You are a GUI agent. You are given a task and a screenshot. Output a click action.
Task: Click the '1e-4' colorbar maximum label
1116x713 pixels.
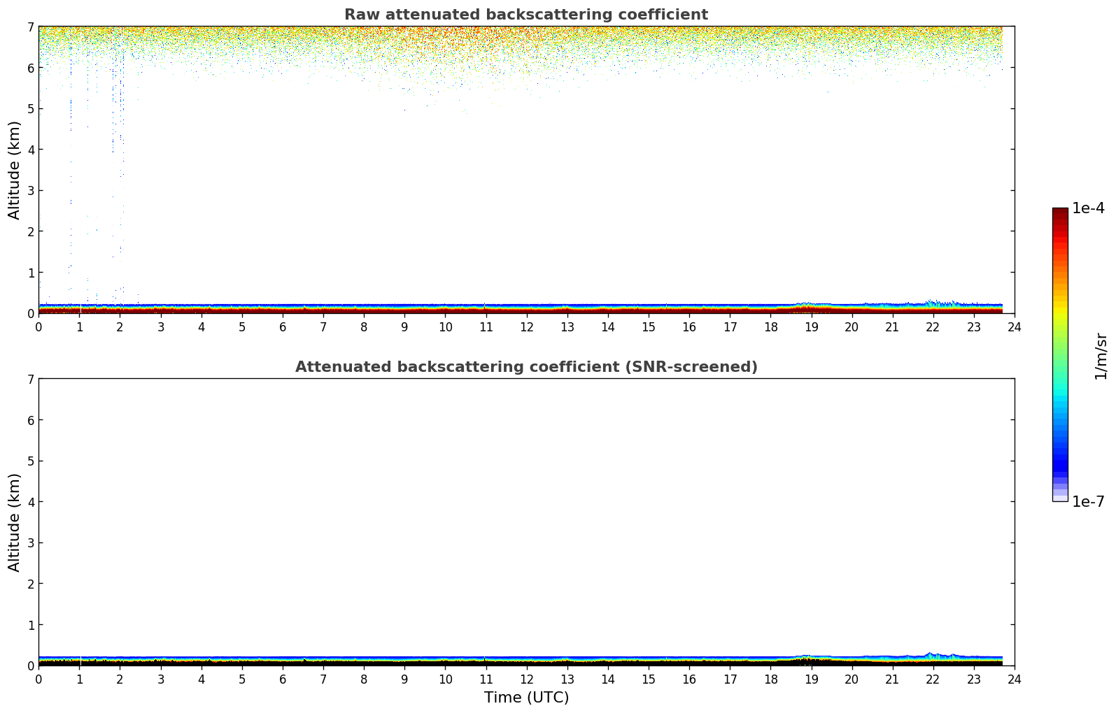(x=1088, y=208)
